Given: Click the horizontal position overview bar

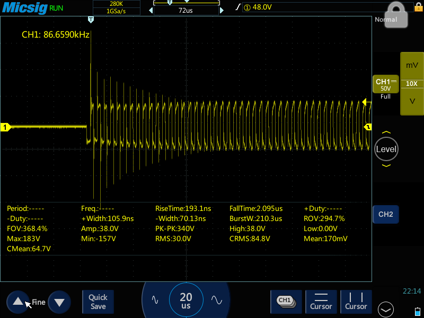Looking at the screenshot, I should click(x=187, y=3).
